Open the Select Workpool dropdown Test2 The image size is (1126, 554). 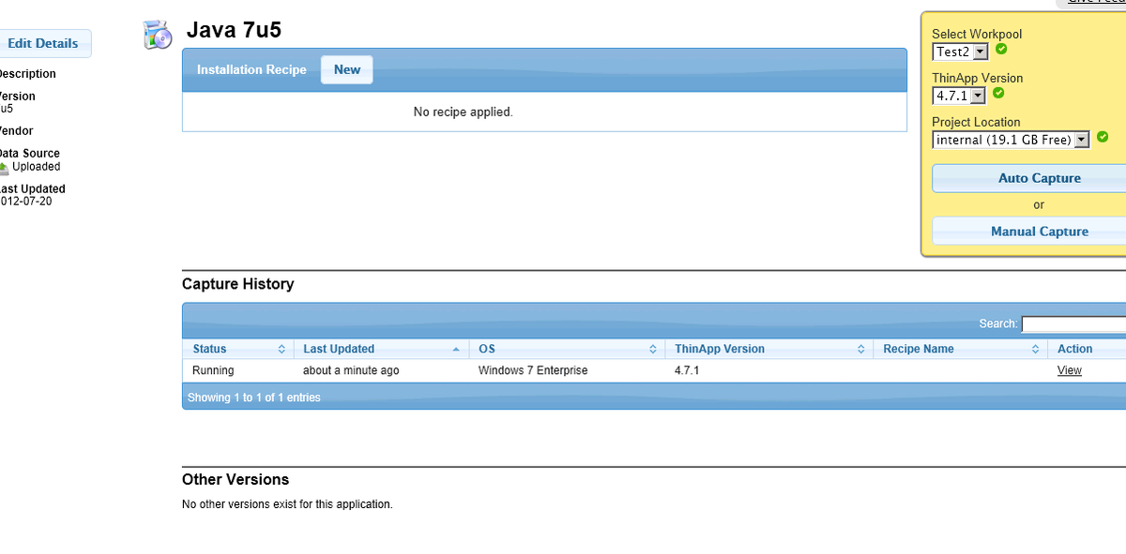pyautogui.click(x=960, y=52)
